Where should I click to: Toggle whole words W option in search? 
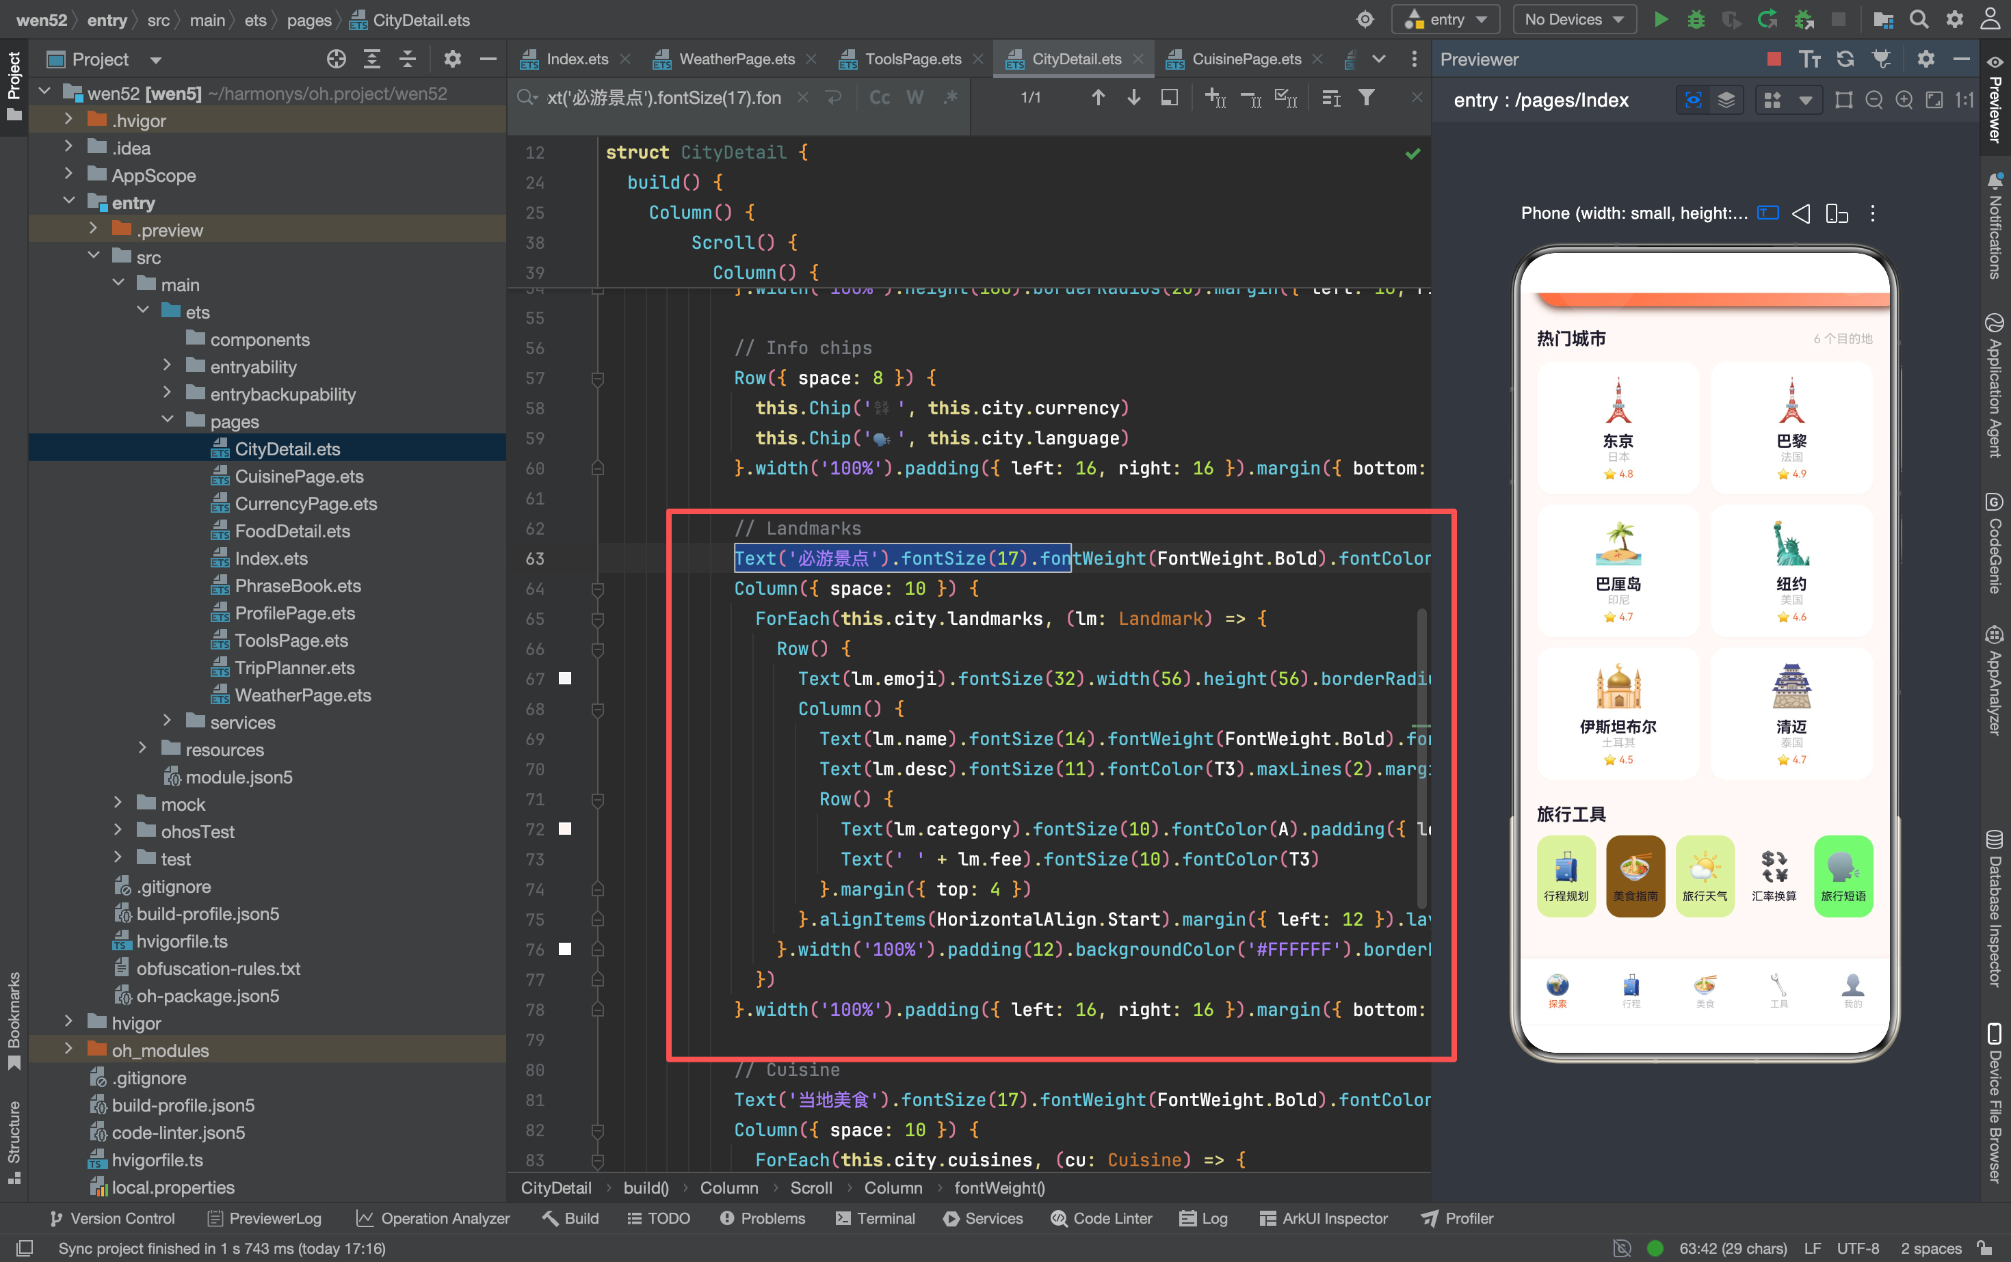(915, 98)
